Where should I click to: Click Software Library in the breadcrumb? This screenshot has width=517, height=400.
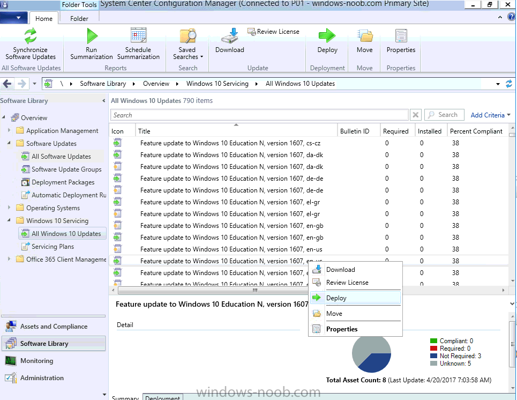click(x=103, y=84)
